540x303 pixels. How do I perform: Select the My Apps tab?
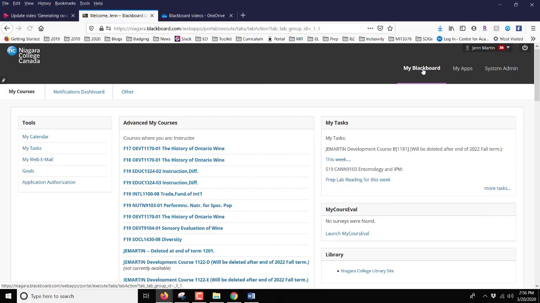pos(462,68)
